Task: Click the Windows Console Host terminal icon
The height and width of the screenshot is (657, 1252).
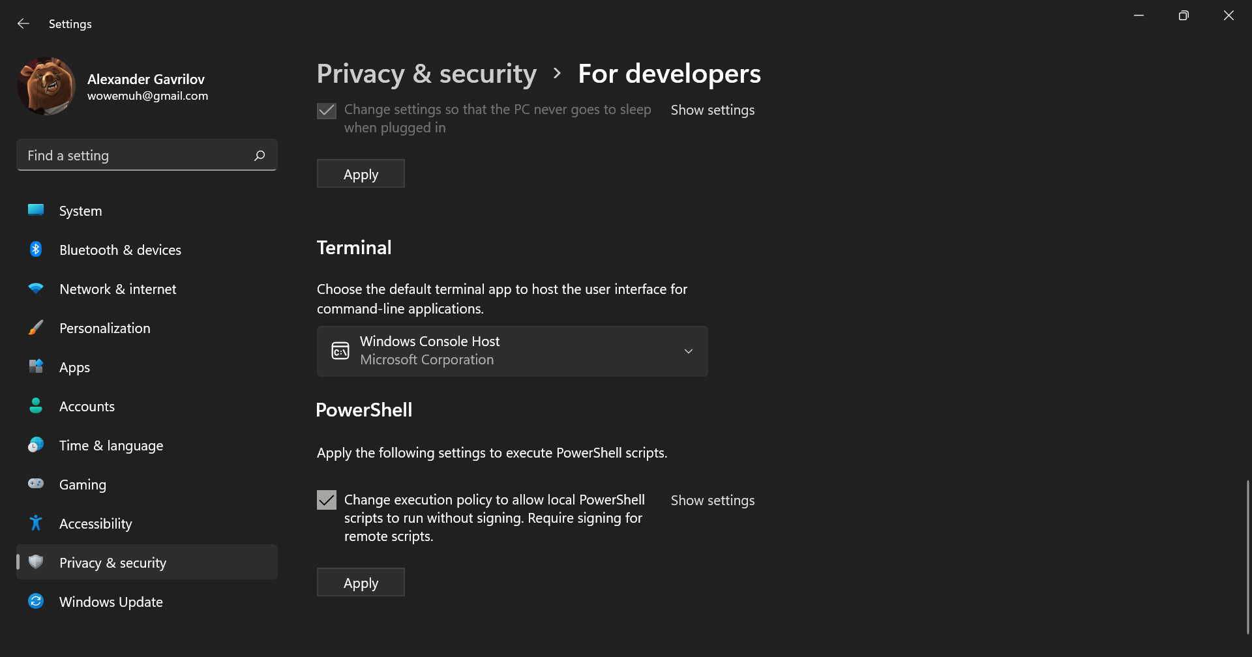Action: 340,351
